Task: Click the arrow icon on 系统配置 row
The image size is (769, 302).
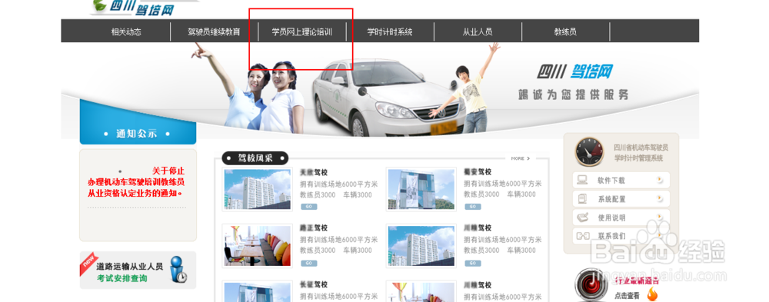Action: 660,198
